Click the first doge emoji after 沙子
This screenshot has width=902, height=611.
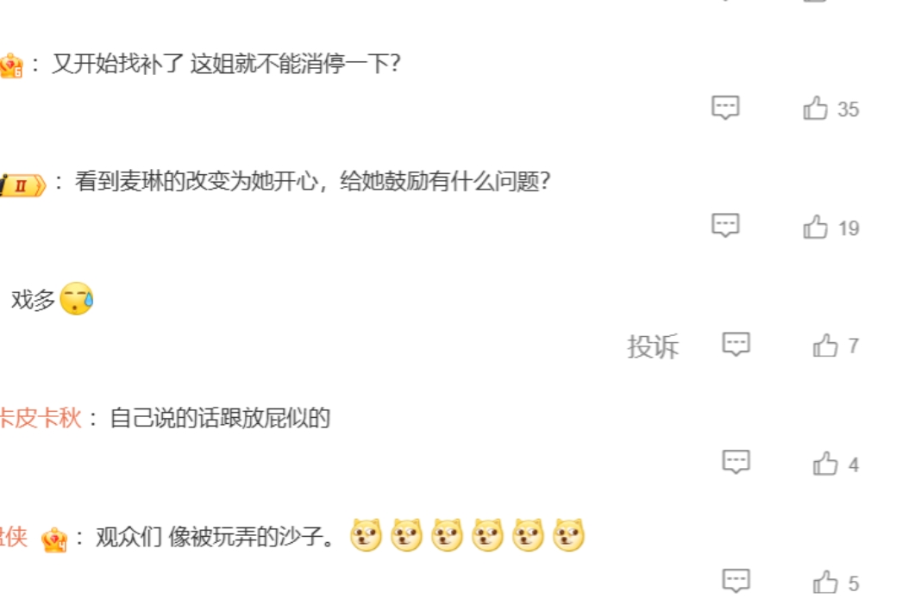tap(366, 535)
